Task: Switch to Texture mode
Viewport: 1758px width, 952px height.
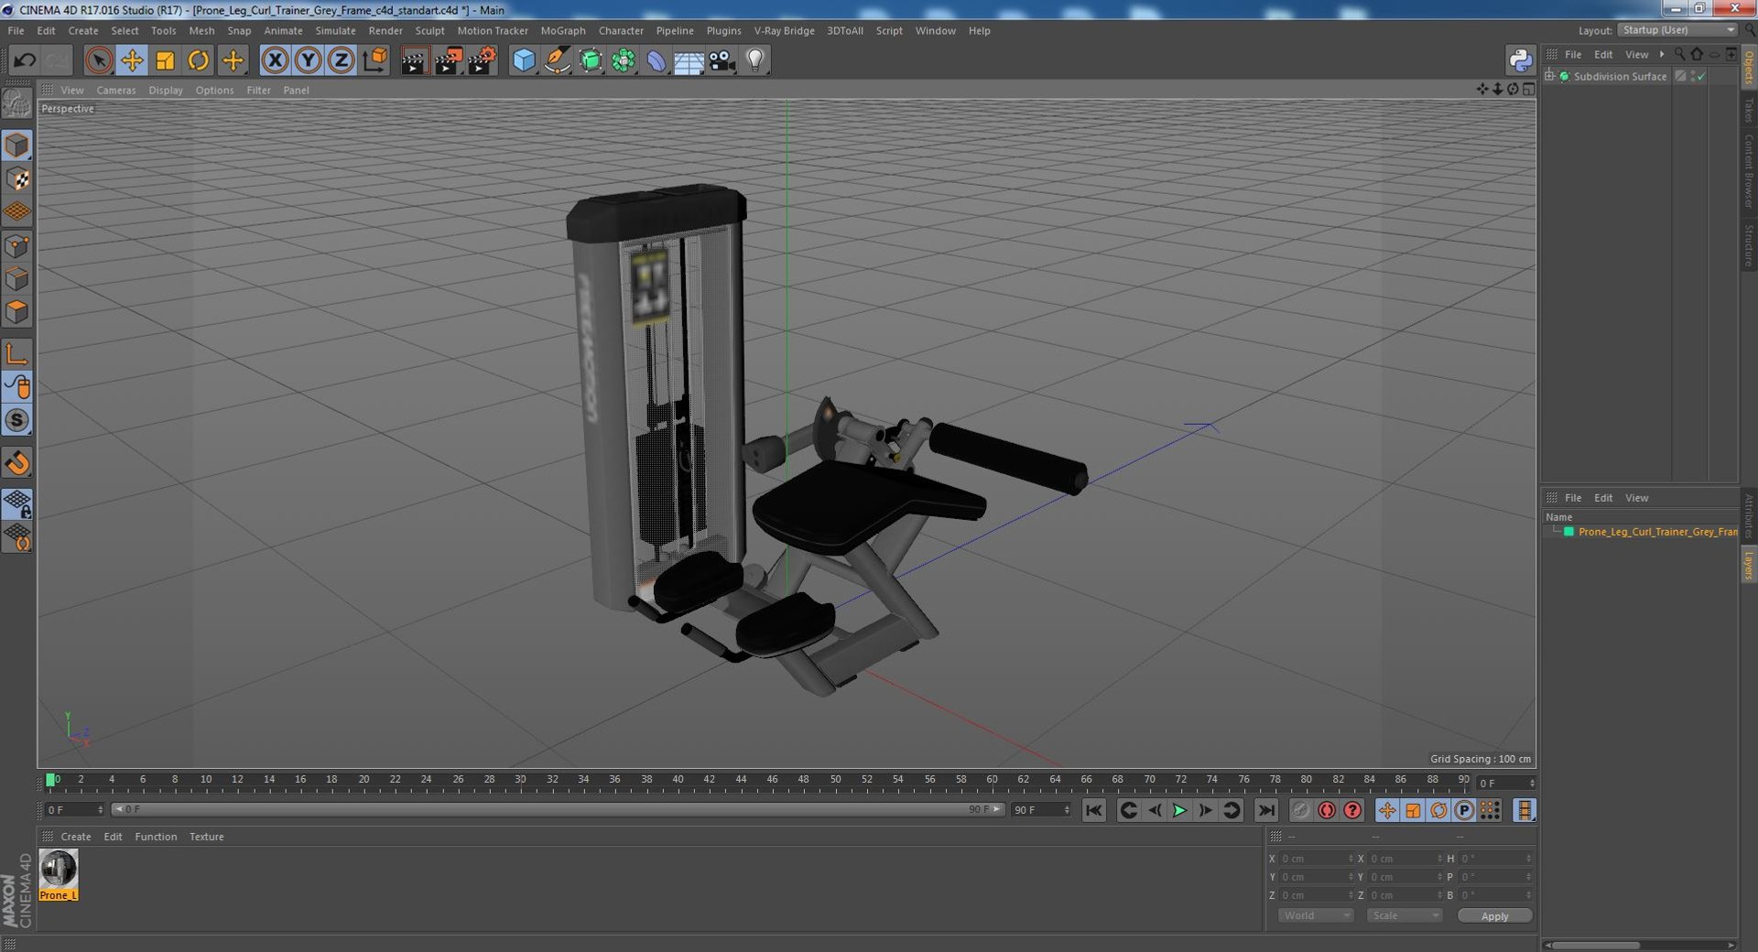Action: pos(16,178)
